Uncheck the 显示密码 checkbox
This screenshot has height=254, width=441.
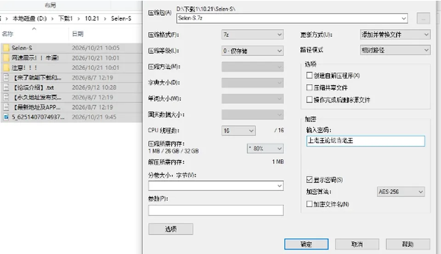coord(309,179)
